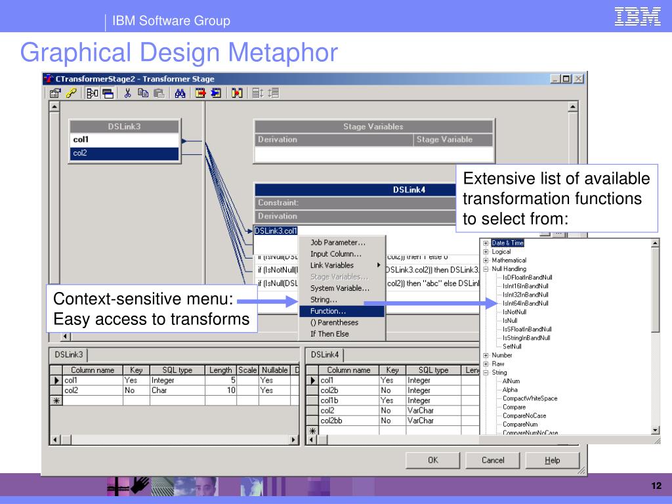Image resolution: width=672 pixels, height=504 pixels.
Task: Click the empty Stage Variables derivation cell
Action: (x=333, y=154)
